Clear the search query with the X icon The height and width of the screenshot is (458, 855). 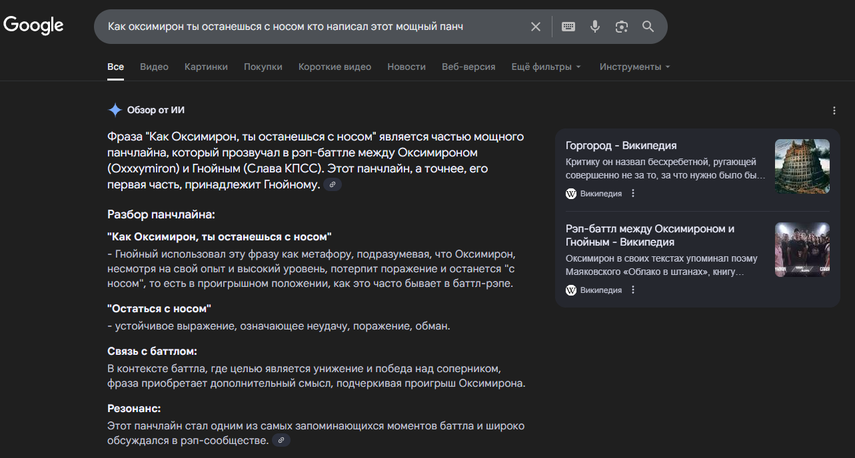536,27
